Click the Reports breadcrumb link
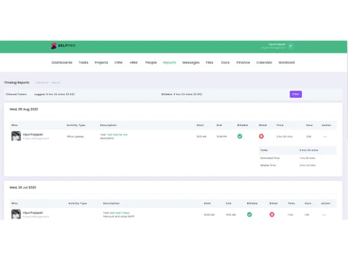Image resolution: width=348 pixels, height=261 pixels. [56, 83]
